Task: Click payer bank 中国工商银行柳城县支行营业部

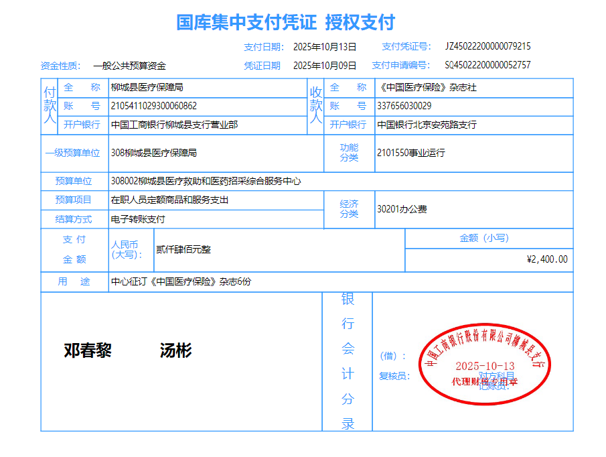Action: pyautogui.click(x=174, y=125)
